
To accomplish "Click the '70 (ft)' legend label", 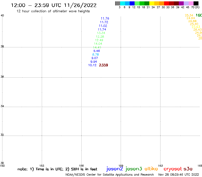I will (195, 7).
